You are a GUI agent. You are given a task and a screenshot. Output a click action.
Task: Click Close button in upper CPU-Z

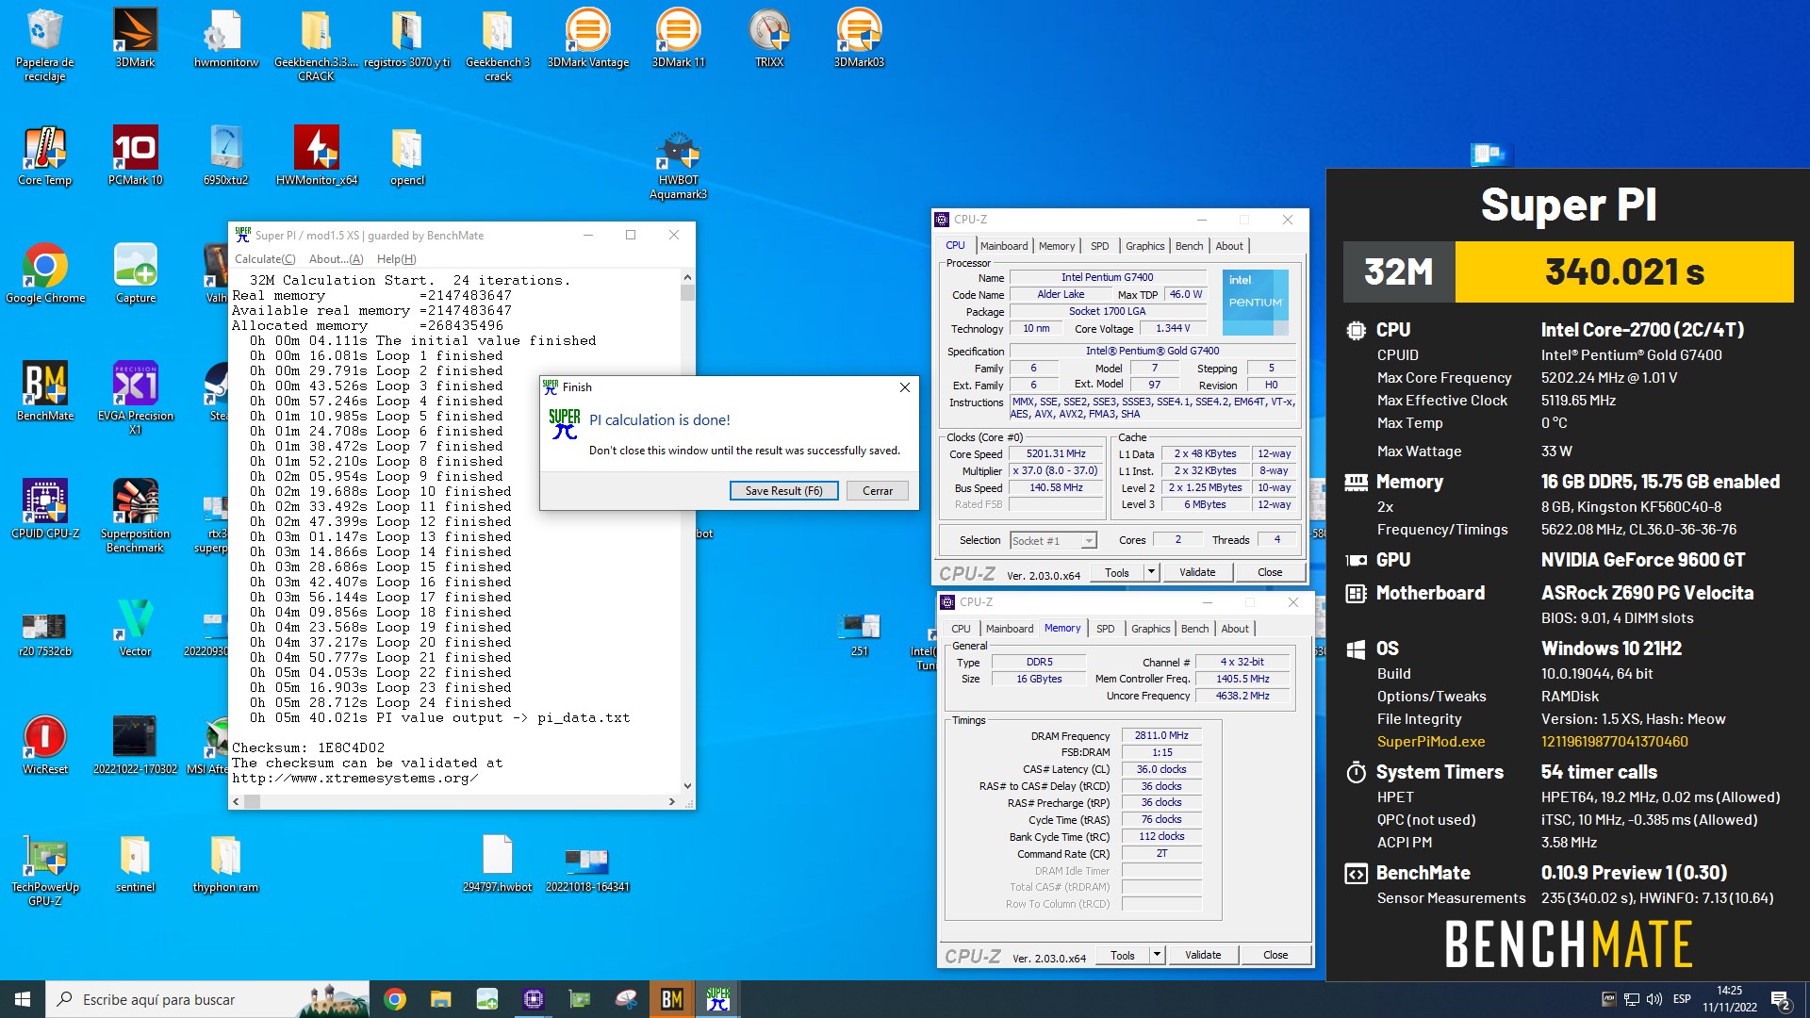point(1270,572)
